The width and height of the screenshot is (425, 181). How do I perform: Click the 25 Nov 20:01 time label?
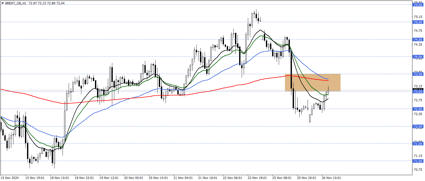point(307,178)
